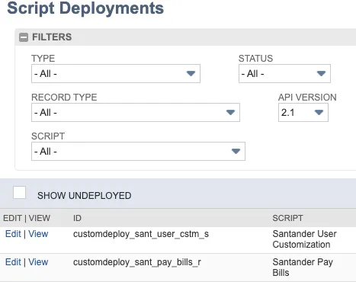Viewport: 356px width, 282px height.
Task: Click the STATUS field label
Action: coord(255,59)
